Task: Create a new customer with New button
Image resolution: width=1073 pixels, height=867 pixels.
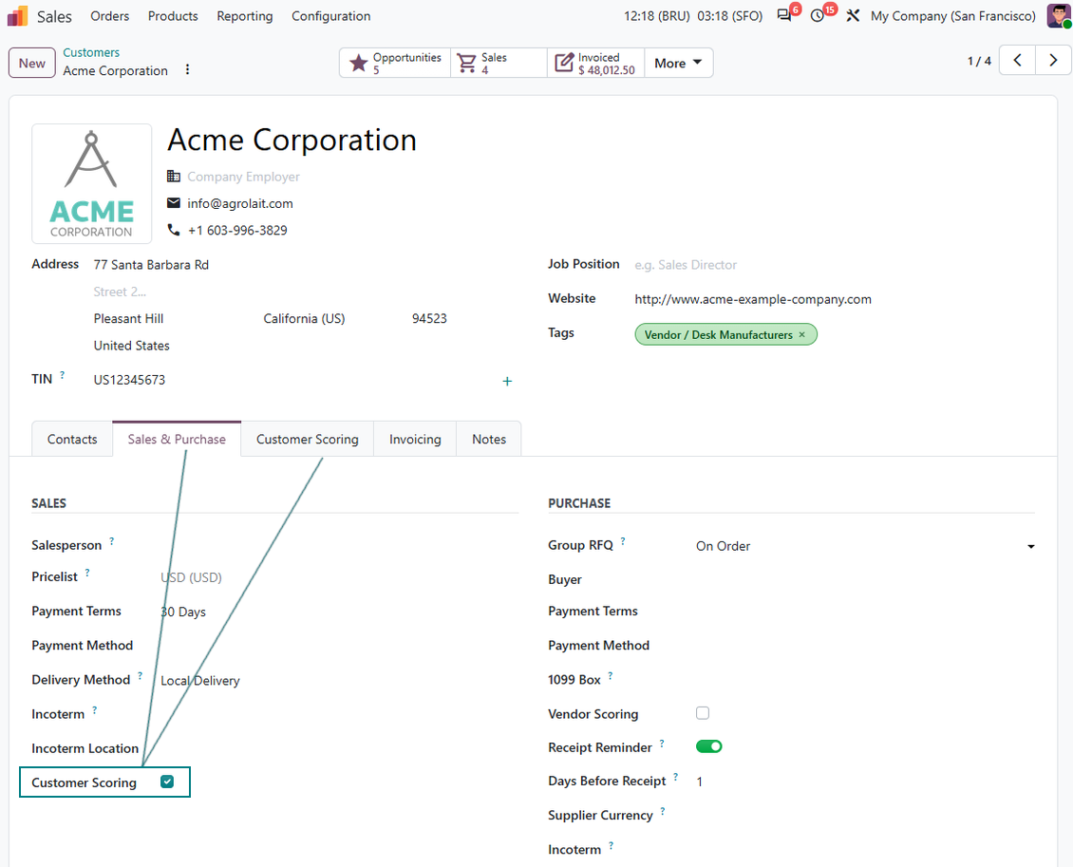Action: [32, 63]
